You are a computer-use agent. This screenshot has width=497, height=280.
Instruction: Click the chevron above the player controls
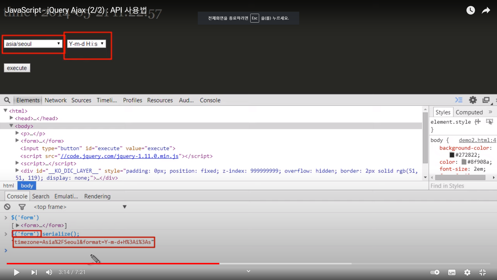[x=248, y=271]
